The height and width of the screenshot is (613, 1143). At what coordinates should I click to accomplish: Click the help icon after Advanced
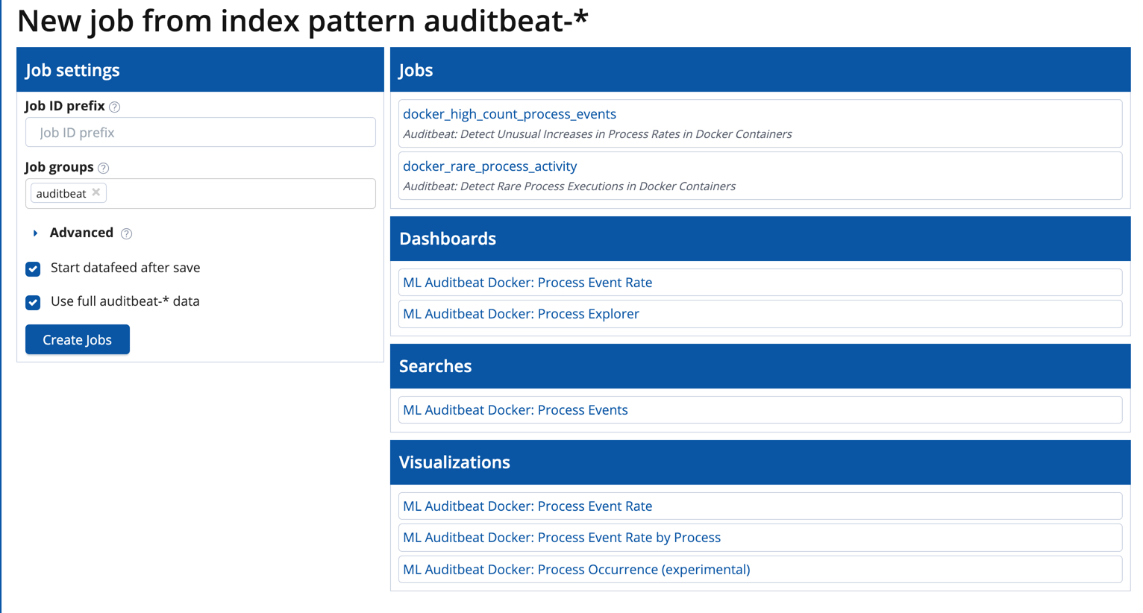[x=126, y=233]
